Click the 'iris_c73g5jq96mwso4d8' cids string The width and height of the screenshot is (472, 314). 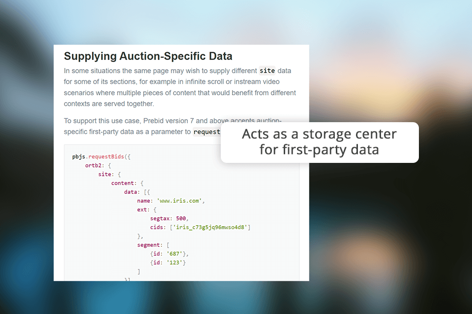pos(212,227)
